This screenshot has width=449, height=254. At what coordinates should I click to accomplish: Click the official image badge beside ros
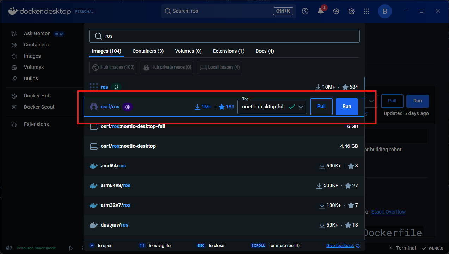[116, 87]
